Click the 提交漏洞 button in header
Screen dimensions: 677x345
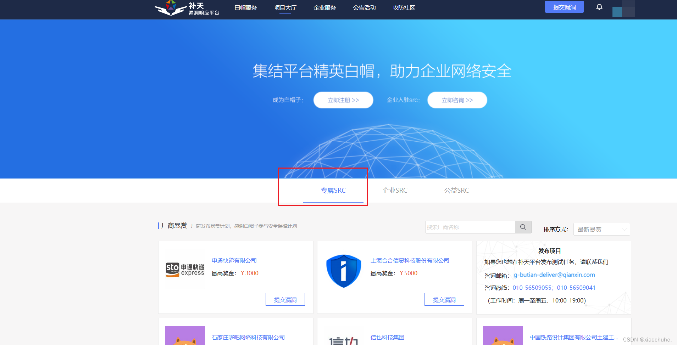pyautogui.click(x=564, y=7)
